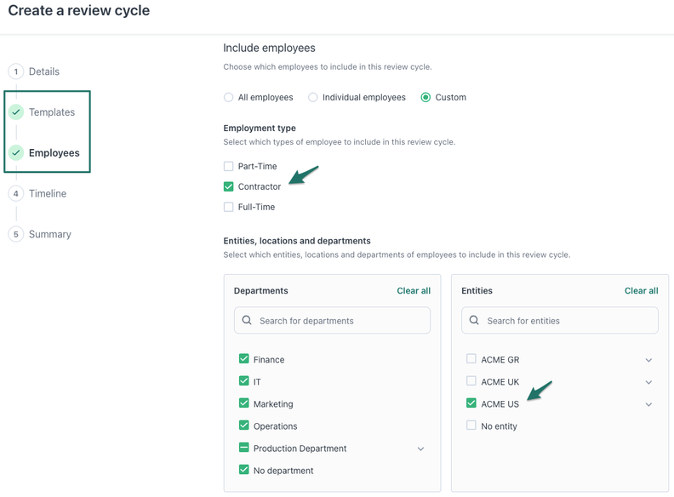Enable the Part-Time employment type checkbox
The height and width of the screenshot is (497, 674).
[228, 167]
